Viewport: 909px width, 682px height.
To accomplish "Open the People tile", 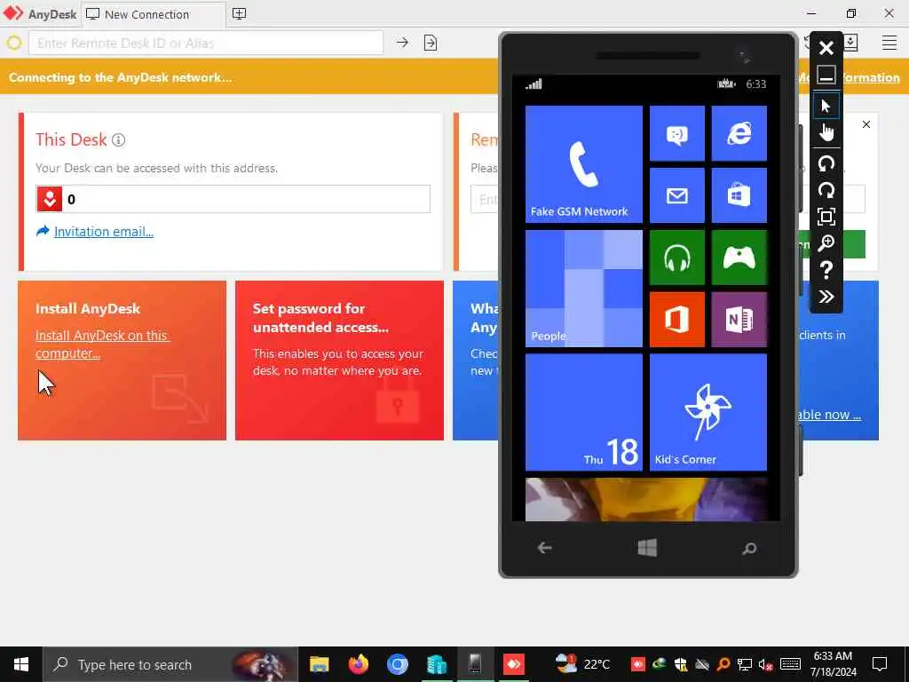I will pyautogui.click(x=584, y=289).
